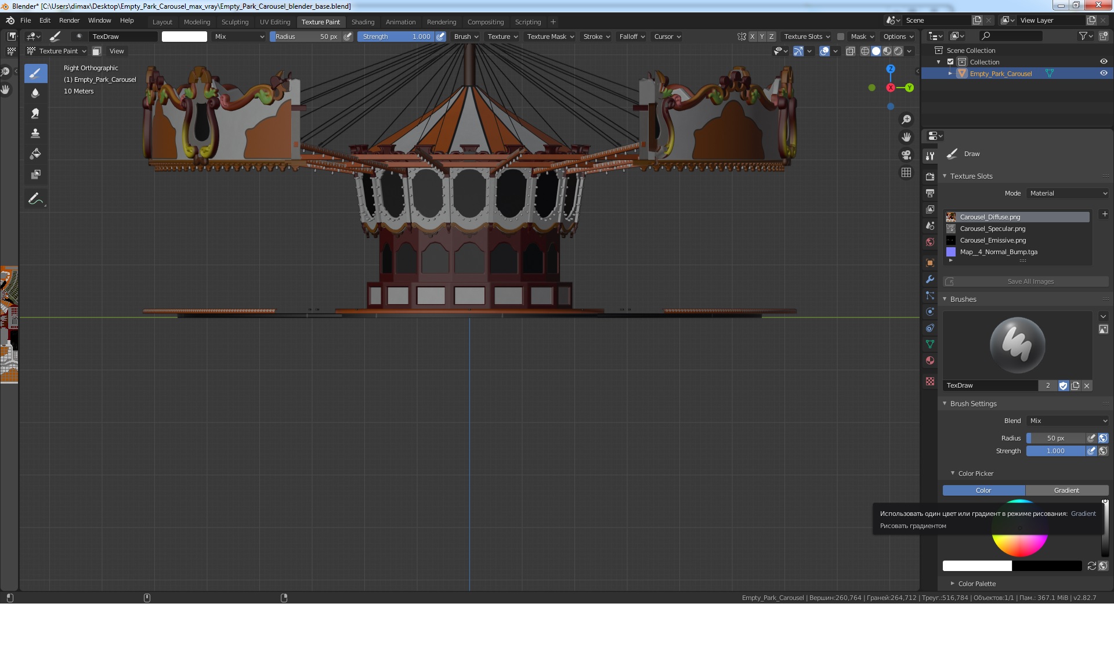Expand Empty_Park_Carousel in outliner tree
Viewport: 1114px width, 672px height.
click(x=950, y=74)
